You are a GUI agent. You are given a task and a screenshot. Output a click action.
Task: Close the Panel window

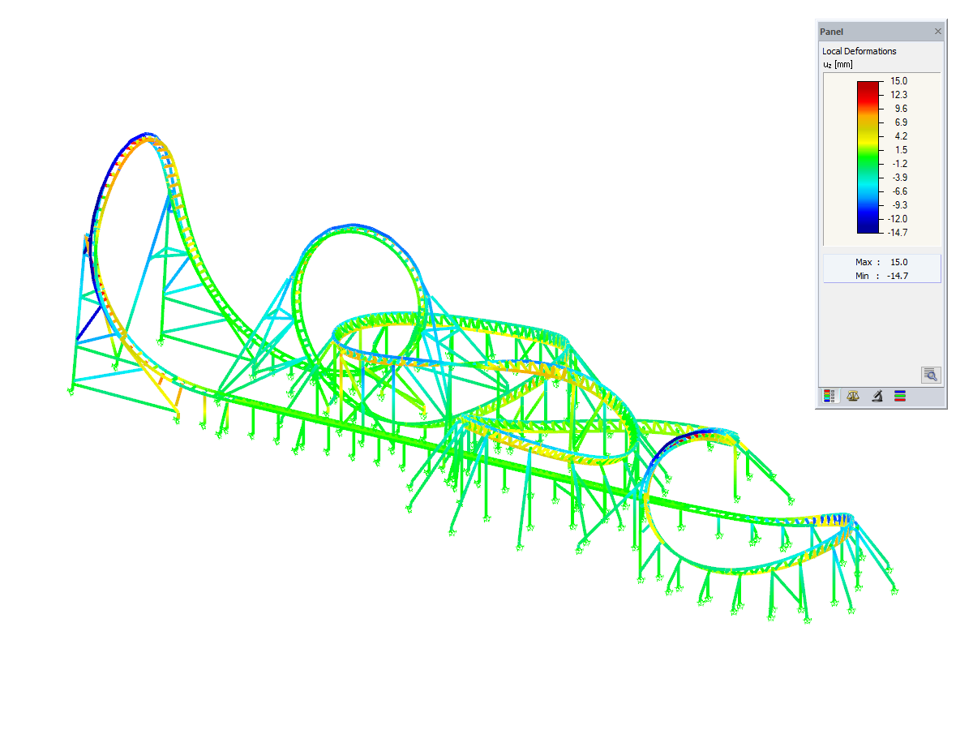937,31
